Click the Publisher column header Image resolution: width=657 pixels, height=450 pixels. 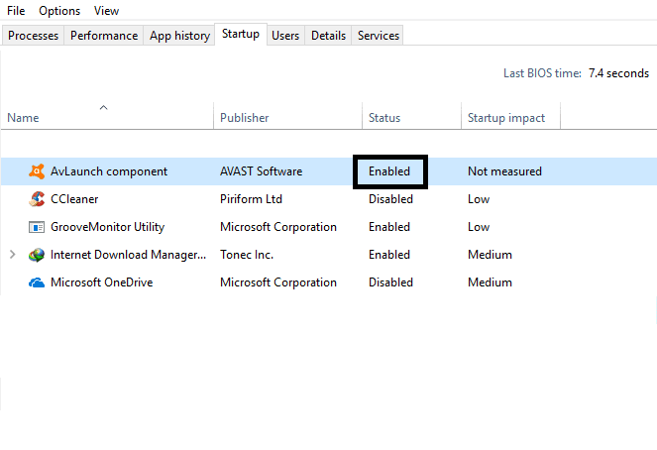(245, 118)
